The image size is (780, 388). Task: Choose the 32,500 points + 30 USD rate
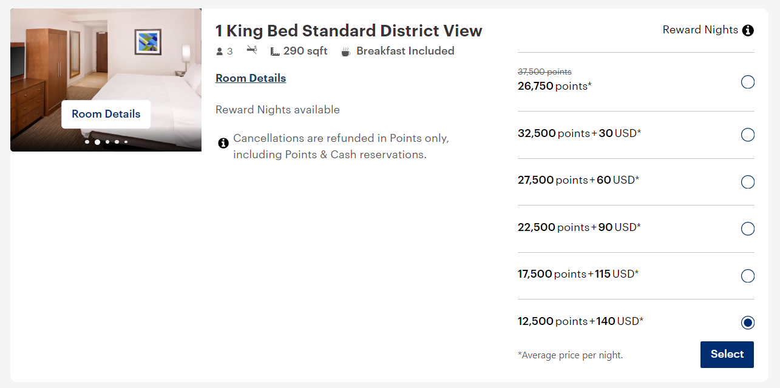[x=748, y=135]
